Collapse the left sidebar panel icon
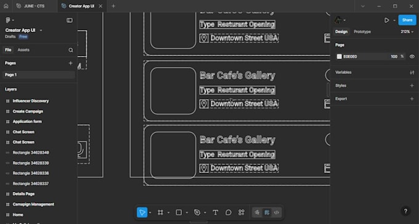The image size is (419, 224). [70, 20]
